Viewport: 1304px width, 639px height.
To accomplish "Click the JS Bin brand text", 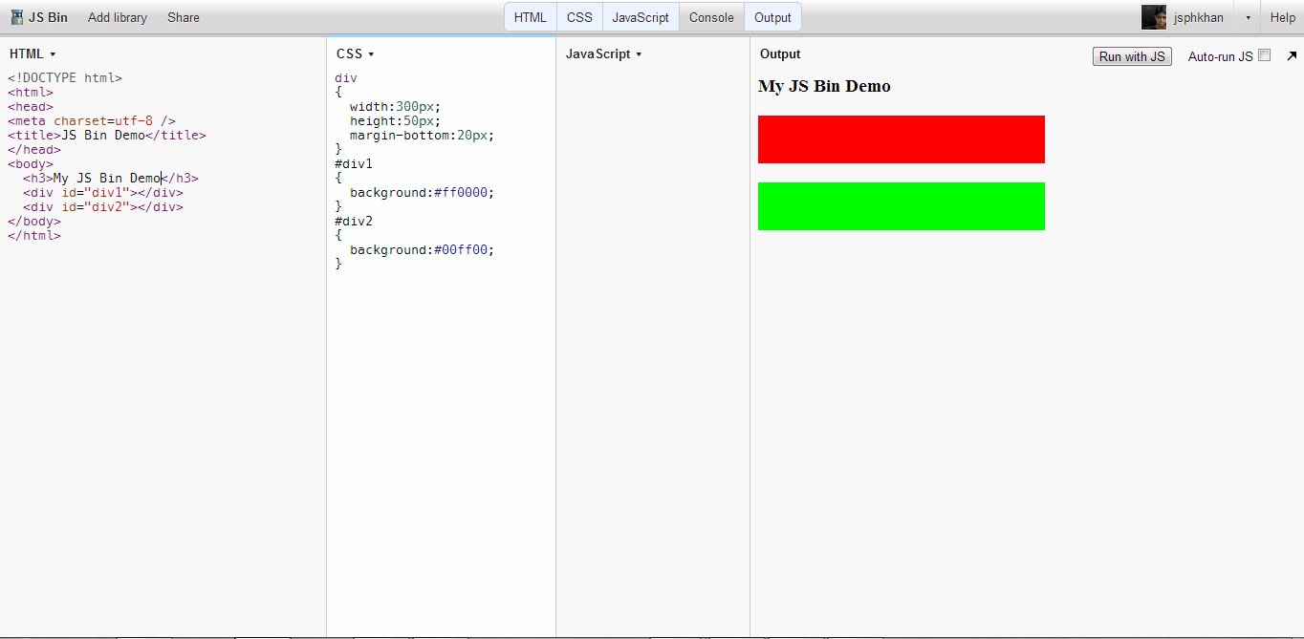I will coord(48,17).
